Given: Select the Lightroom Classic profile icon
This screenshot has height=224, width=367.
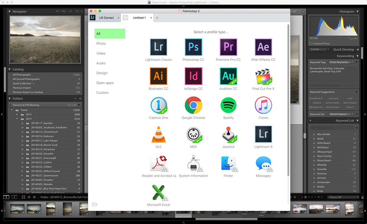Looking at the screenshot, I should pyautogui.click(x=159, y=47).
